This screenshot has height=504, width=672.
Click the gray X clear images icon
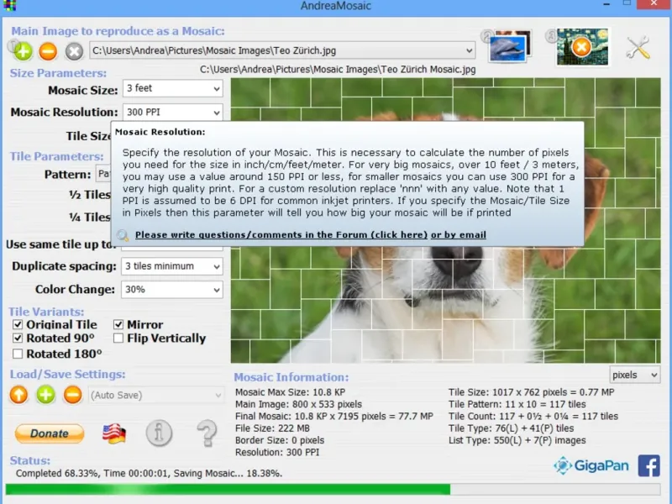(x=74, y=51)
